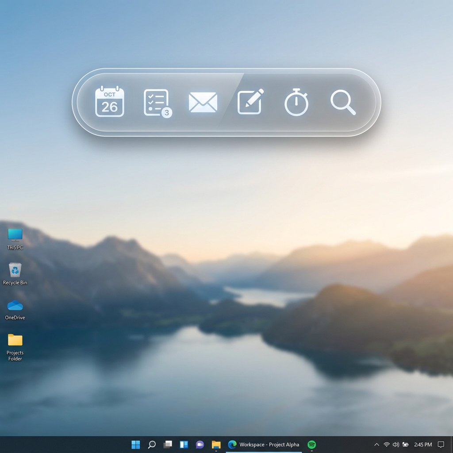Start the stopwatch timer widget

(x=296, y=102)
